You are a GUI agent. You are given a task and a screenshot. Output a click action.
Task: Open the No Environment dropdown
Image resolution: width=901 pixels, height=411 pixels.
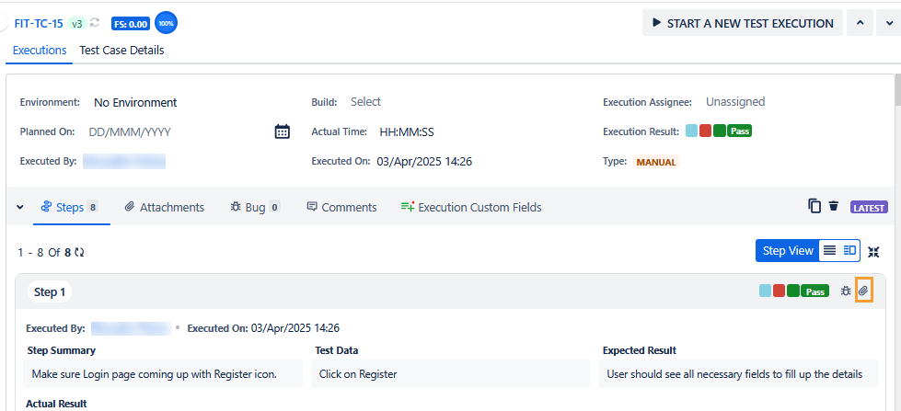click(135, 102)
